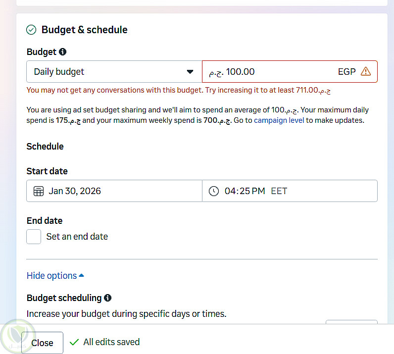The width and height of the screenshot is (394, 354).
Task: Click the budget warning triangle icon
Action: click(x=366, y=71)
